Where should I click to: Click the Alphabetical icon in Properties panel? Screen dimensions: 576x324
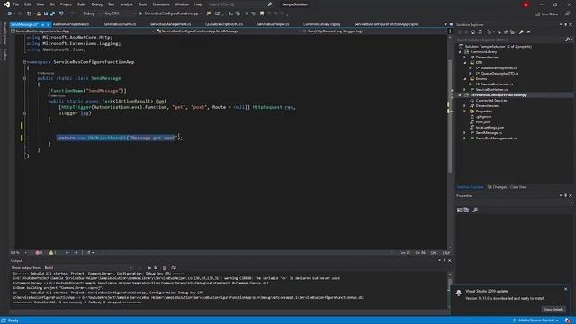(x=466, y=210)
